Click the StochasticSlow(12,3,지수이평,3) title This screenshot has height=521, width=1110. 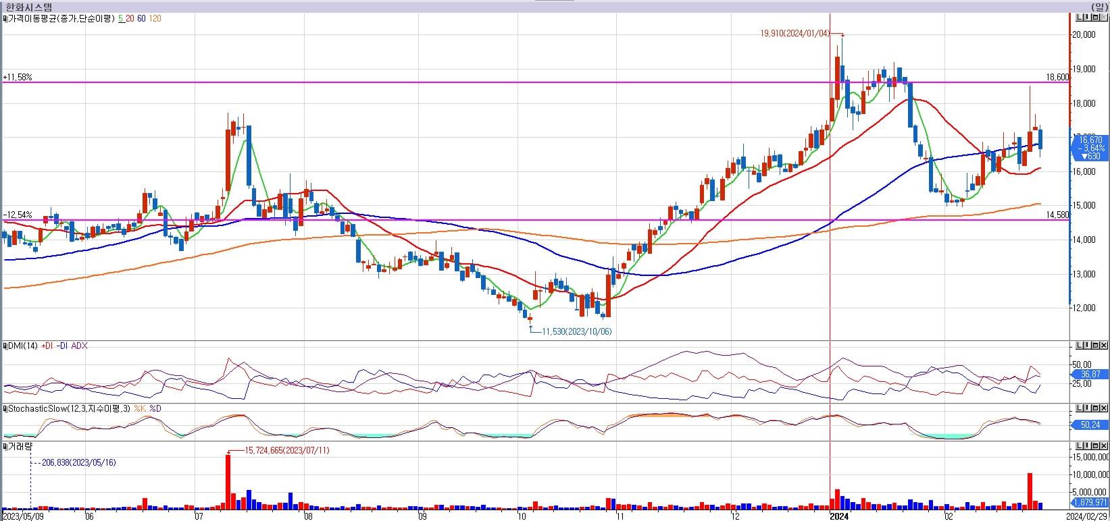[69, 409]
